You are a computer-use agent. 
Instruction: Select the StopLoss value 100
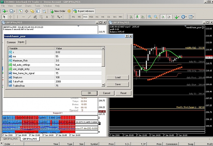click(x=78, y=77)
